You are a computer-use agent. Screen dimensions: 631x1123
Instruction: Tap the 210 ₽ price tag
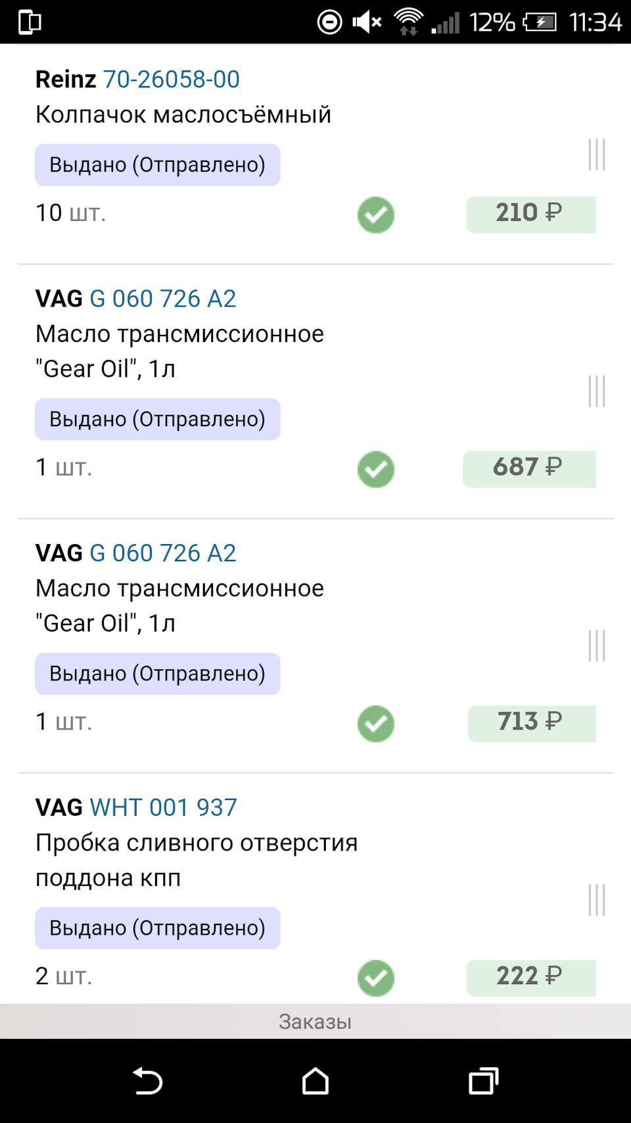coord(530,214)
